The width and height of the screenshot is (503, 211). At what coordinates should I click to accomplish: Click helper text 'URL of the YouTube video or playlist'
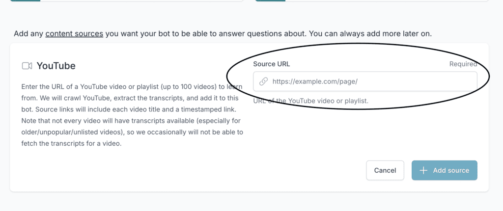point(310,101)
